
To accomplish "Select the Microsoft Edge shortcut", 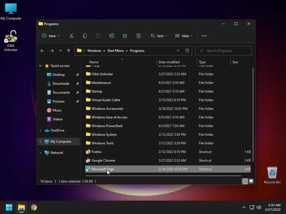I will coord(168,169).
